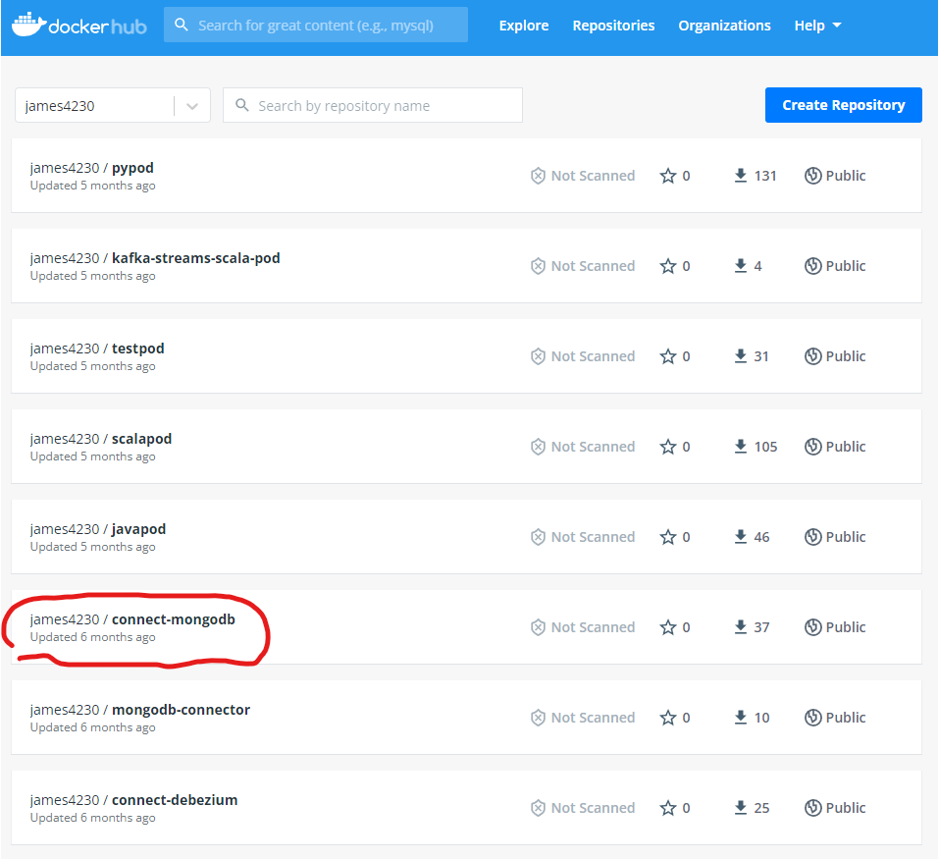Click the star icon for kafka-streams-scala-pod

coord(667,266)
